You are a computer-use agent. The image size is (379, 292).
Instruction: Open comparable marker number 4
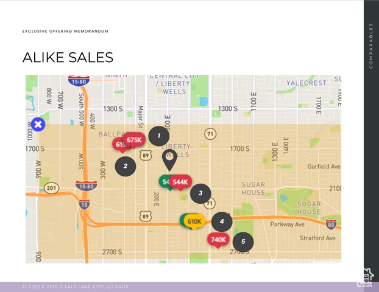pos(222,222)
